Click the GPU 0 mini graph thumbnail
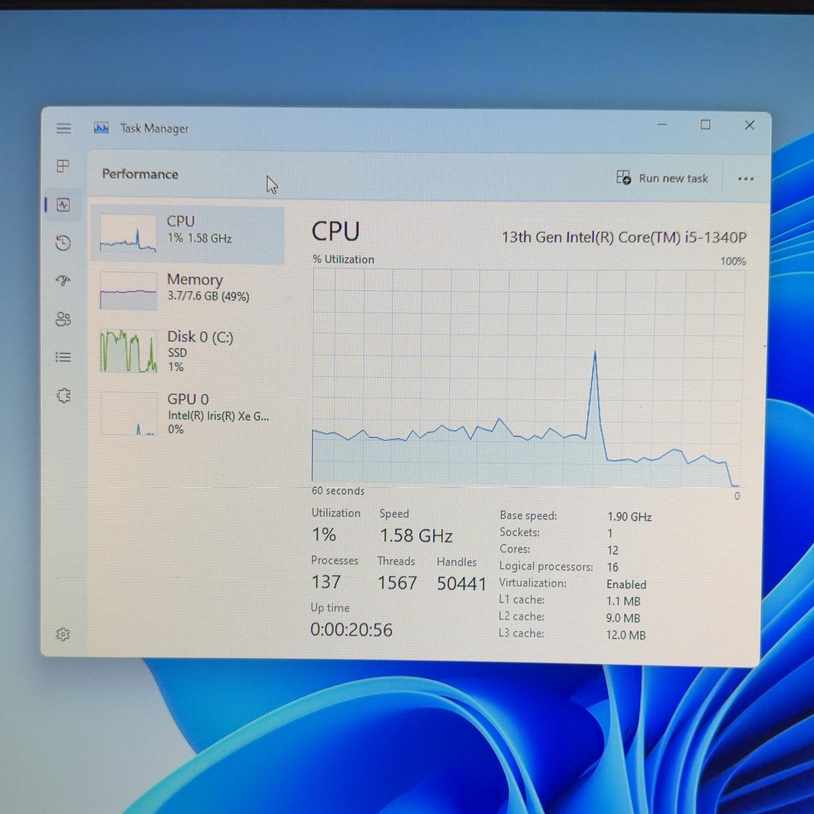 tap(128, 414)
